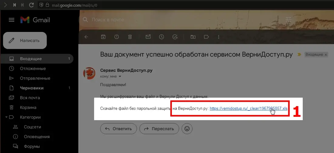Archive the message with archive icon
This screenshot has width=334, height=153.
(103, 37)
